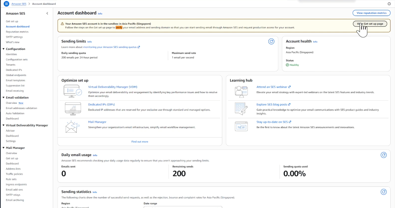Click the SES blog posts document icon
The width and height of the screenshot is (395, 208).
coord(241,109)
